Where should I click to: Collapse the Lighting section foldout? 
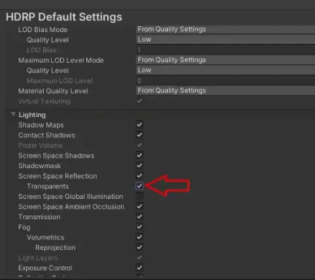point(13,114)
